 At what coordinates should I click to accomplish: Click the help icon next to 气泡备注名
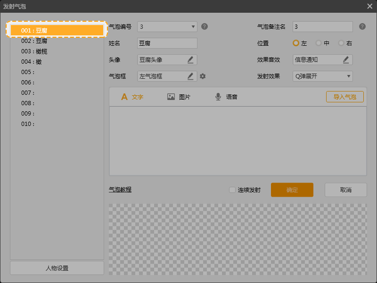pos(362,26)
